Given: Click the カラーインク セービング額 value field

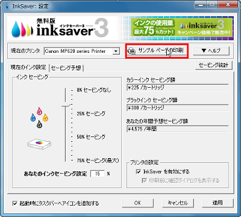Looking at the screenshot, I should (178, 88).
